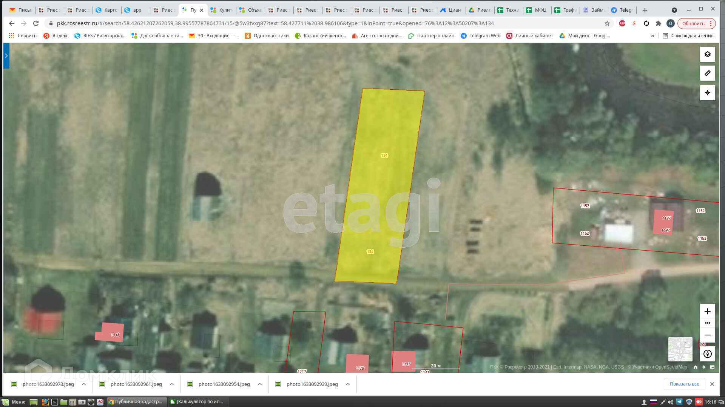Click Показать все downloads button

coord(684,384)
